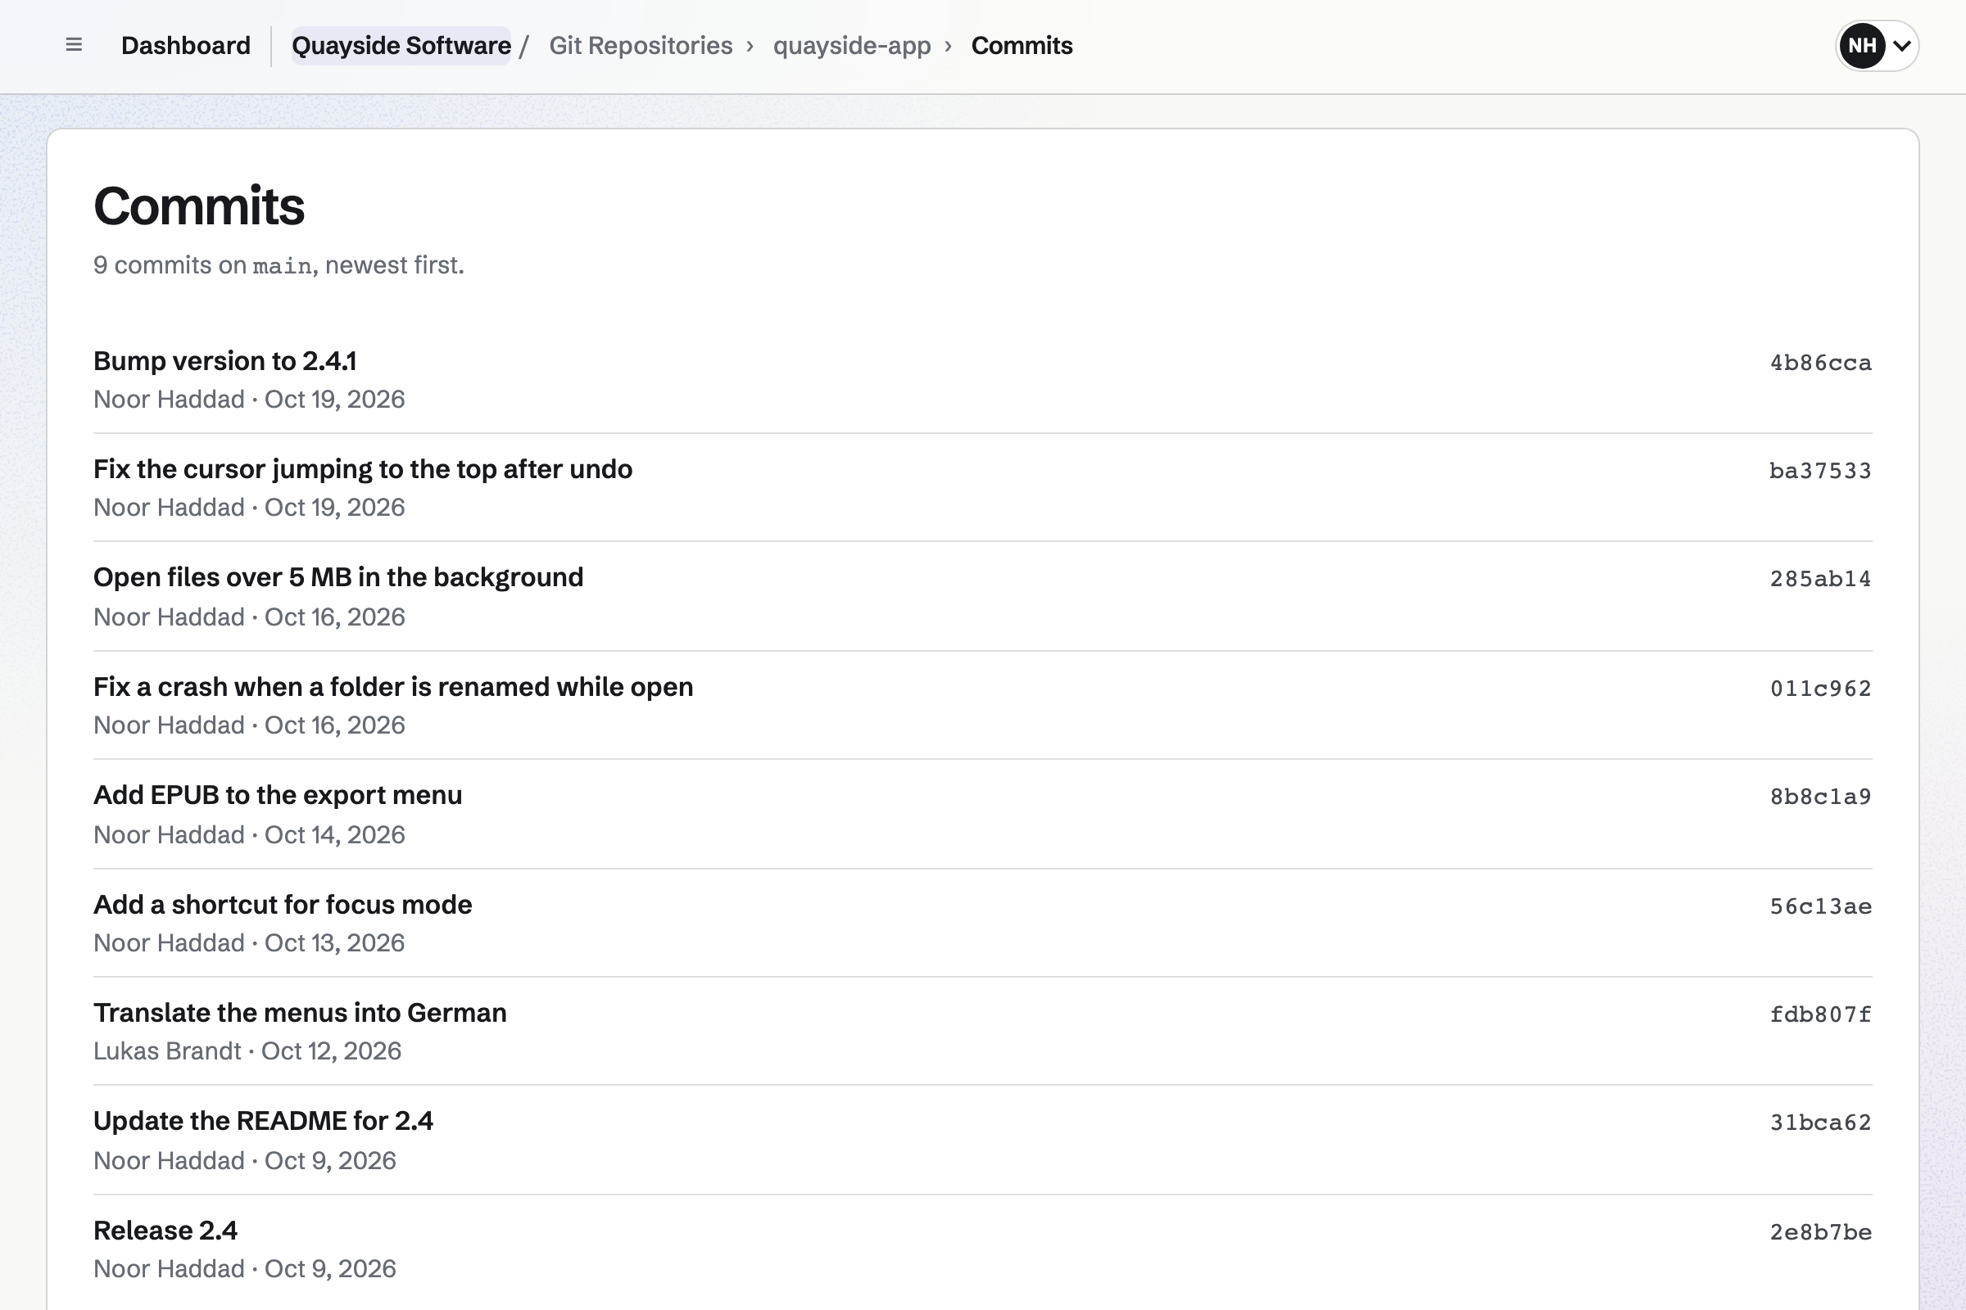Click commit hash 56c13ae
Image resolution: width=1966 pixels, height=1310 pixels.
click(x=1820, y=906)
